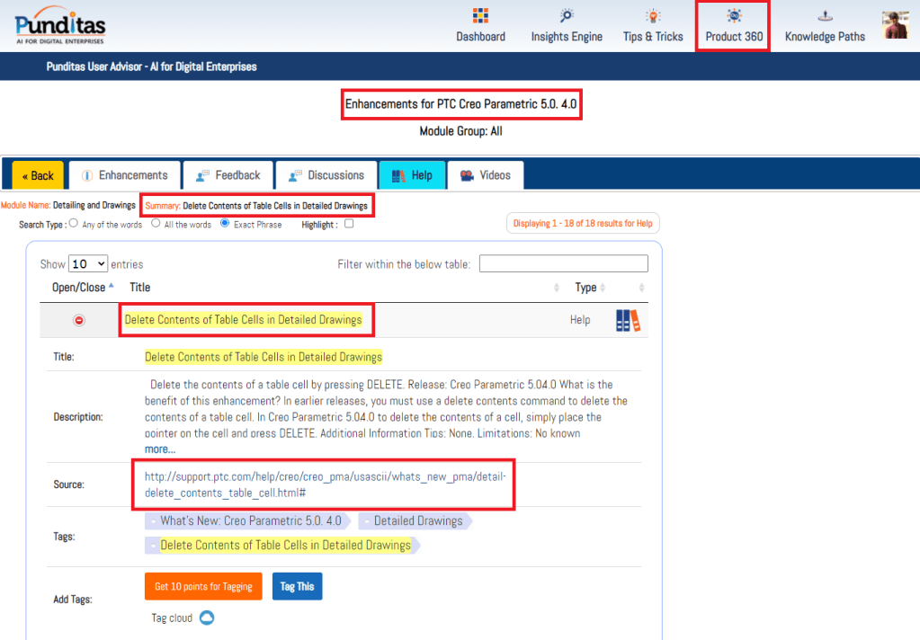Viewport: 920px width, 640px height.
Task: Open the Insights Engine icon
Action: coord(567,16)
